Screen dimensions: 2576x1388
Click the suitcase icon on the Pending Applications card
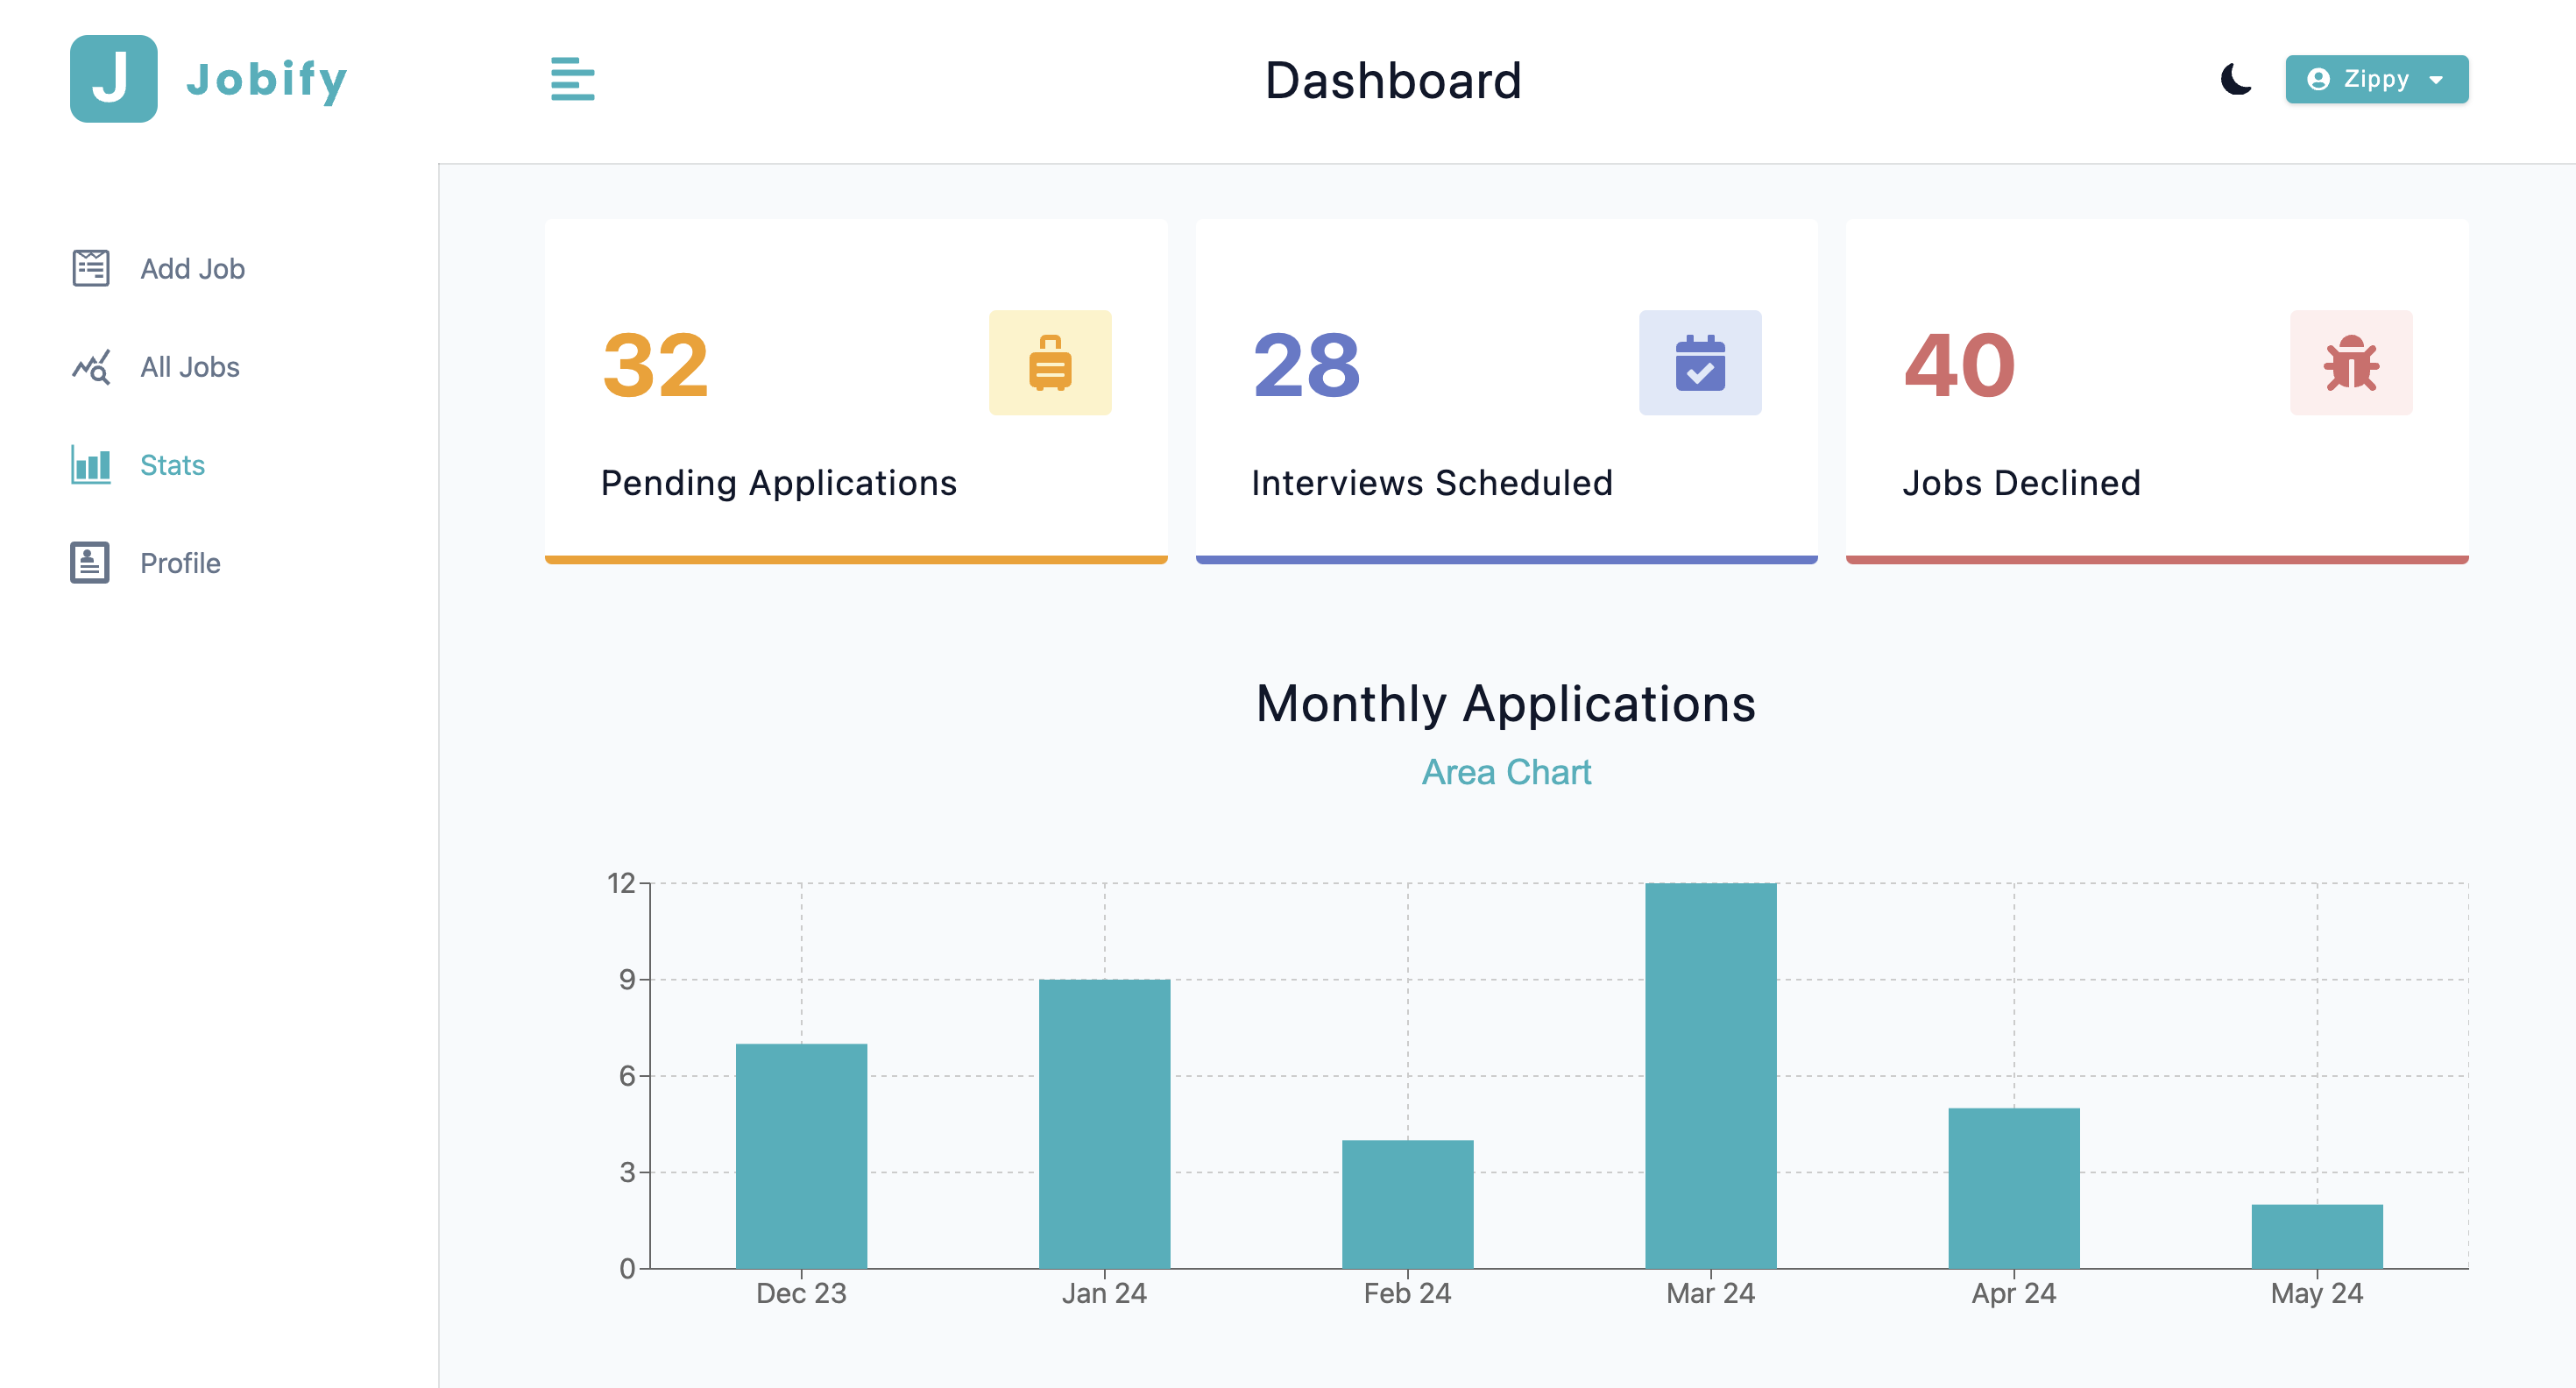point(1049,362)
